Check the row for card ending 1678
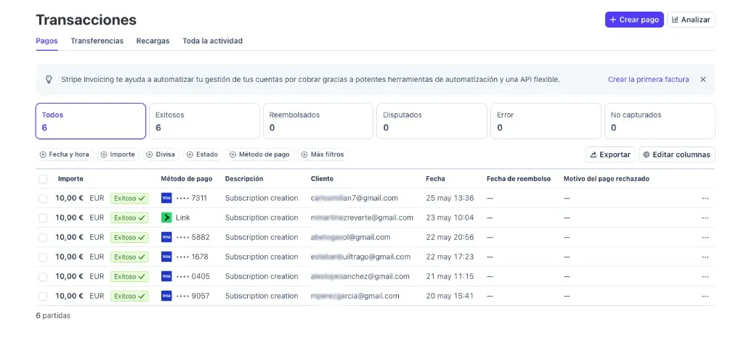Viewport: 744px width, 348px height. click(x=43, y=257)
